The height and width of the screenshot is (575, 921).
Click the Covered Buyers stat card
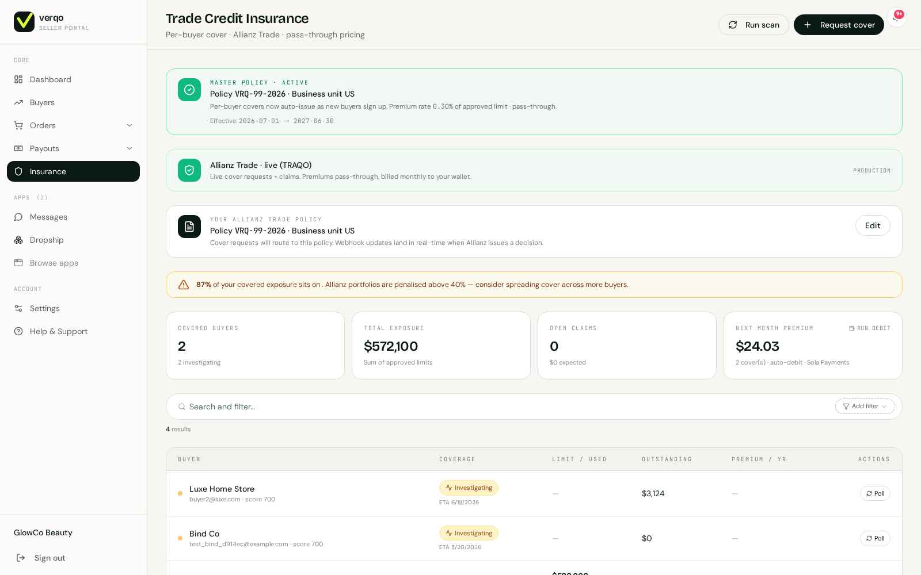point(255,346)
